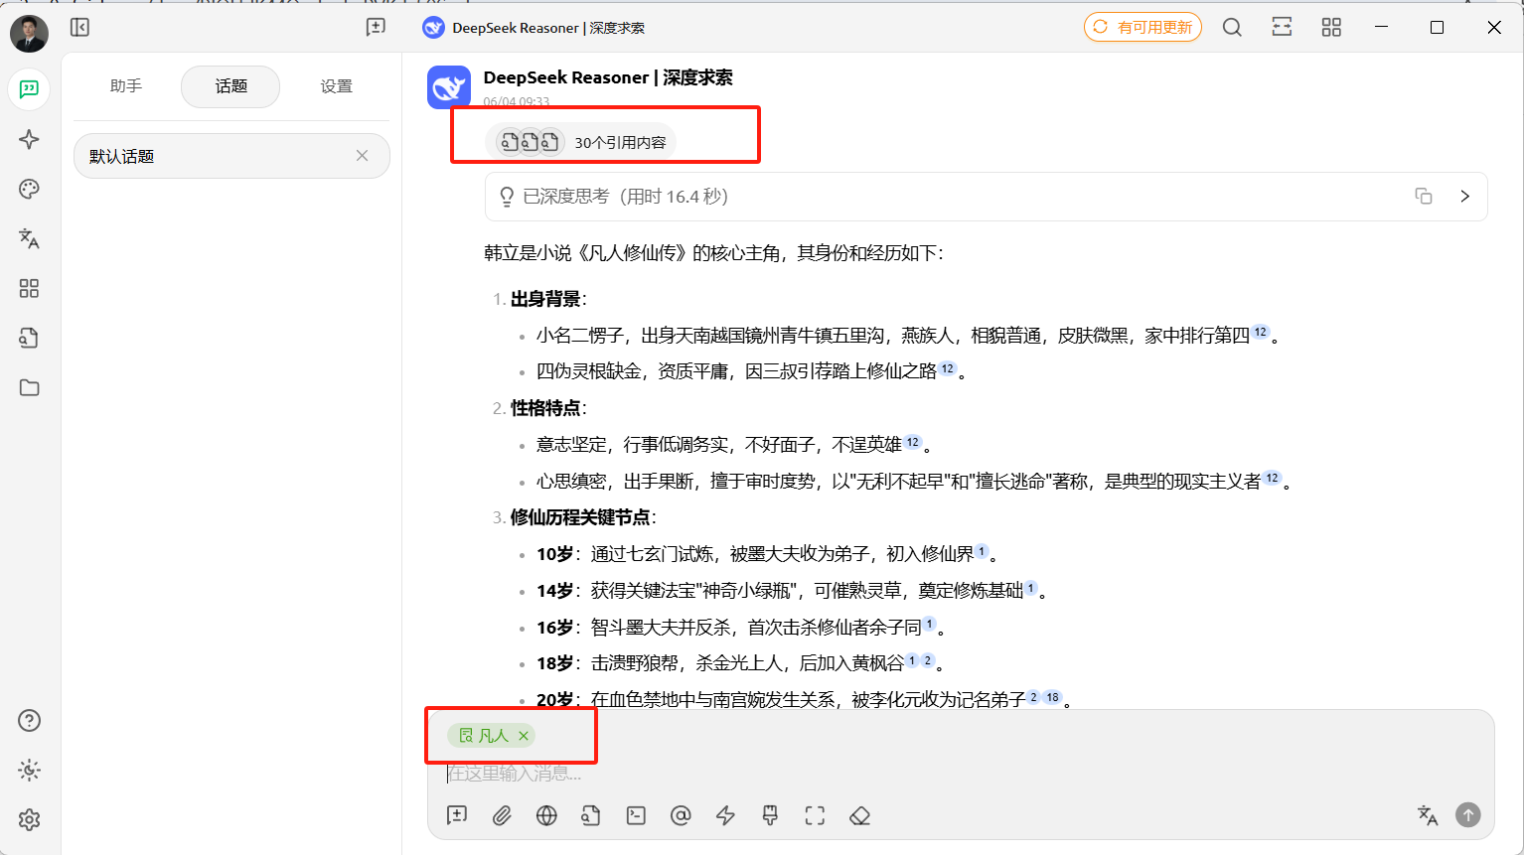Collapse the sidebar panel toggle
This screenshot has height=855, width=1524.
[x=80, y=27]
